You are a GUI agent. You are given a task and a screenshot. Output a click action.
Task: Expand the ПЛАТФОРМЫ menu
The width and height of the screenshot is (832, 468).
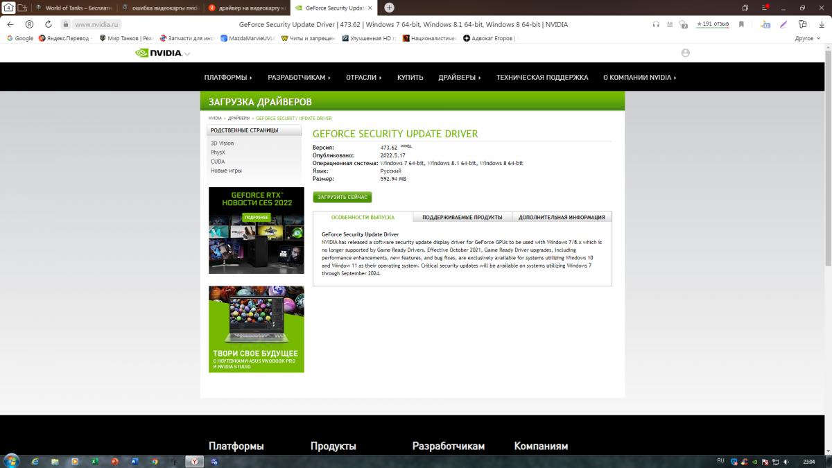pos(228,78)
